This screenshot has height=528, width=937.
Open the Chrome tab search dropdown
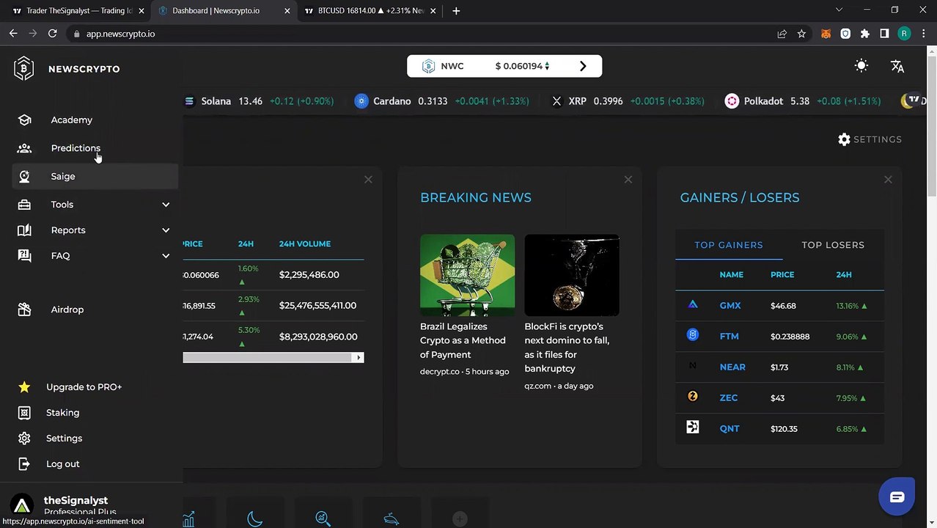click(x=839, y=10)
